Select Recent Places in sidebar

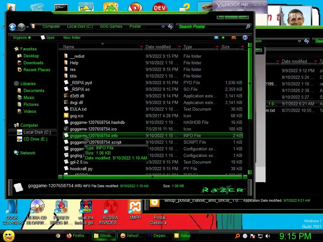(x=37, y=70)
